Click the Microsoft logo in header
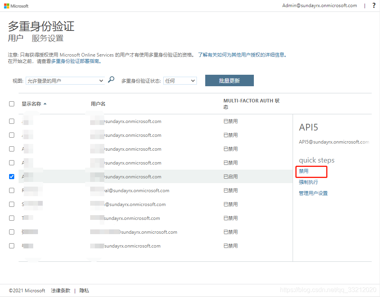The image size is (380, 297). click(16, 6)
